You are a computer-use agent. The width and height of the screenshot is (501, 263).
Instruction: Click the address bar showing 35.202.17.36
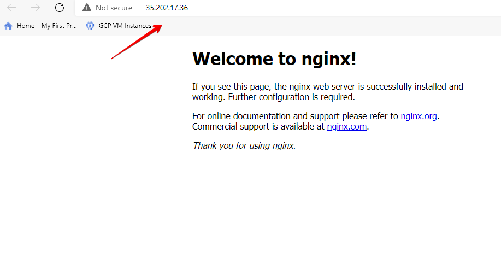(288, 8)
